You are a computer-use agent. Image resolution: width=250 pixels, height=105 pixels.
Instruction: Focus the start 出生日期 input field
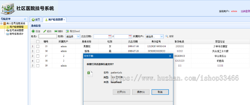[101, 37]
